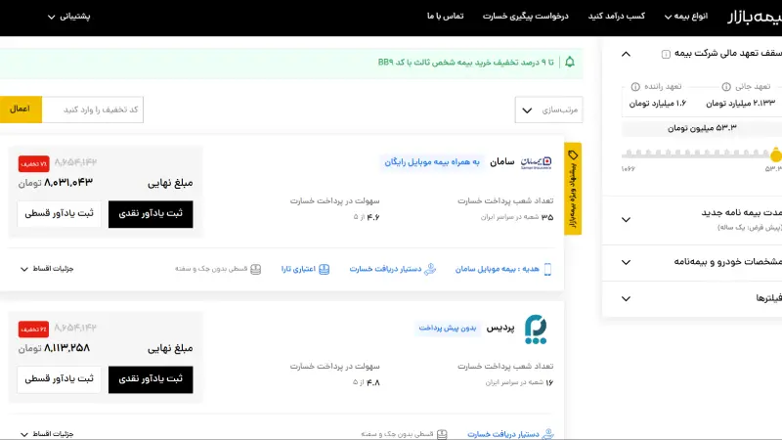Viewport: 782px width, 440px height.
Task: Collapse the سقف تعهد مالی شرکت بیمه section
Action: tap(626, 54)
